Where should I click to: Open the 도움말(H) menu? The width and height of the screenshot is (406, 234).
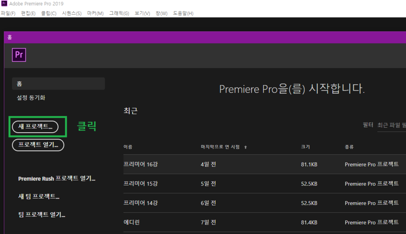[x=183, y=13]
